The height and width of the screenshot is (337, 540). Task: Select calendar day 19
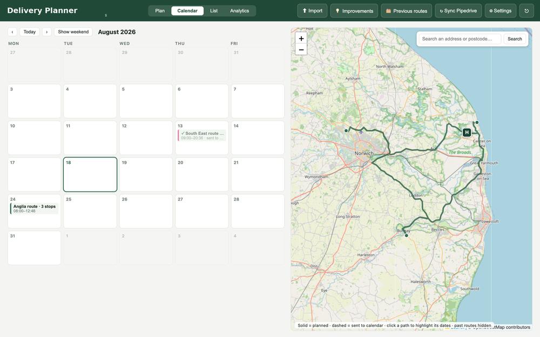pos(146,174)
